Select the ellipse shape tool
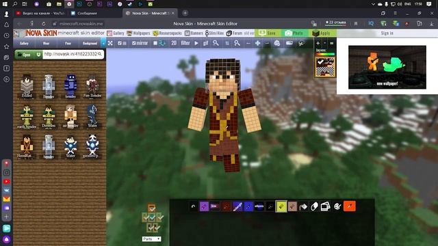438x246 pixels. (259, 206)
